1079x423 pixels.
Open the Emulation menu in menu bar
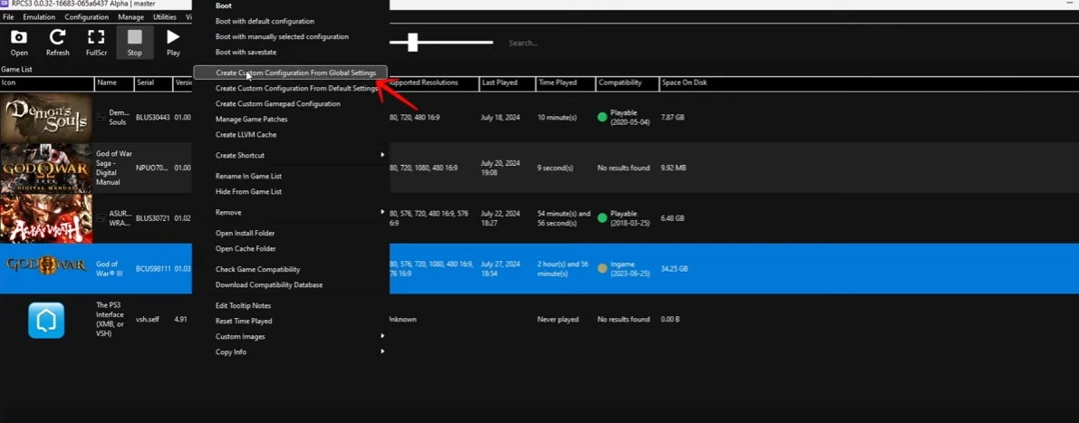(39, 17)
